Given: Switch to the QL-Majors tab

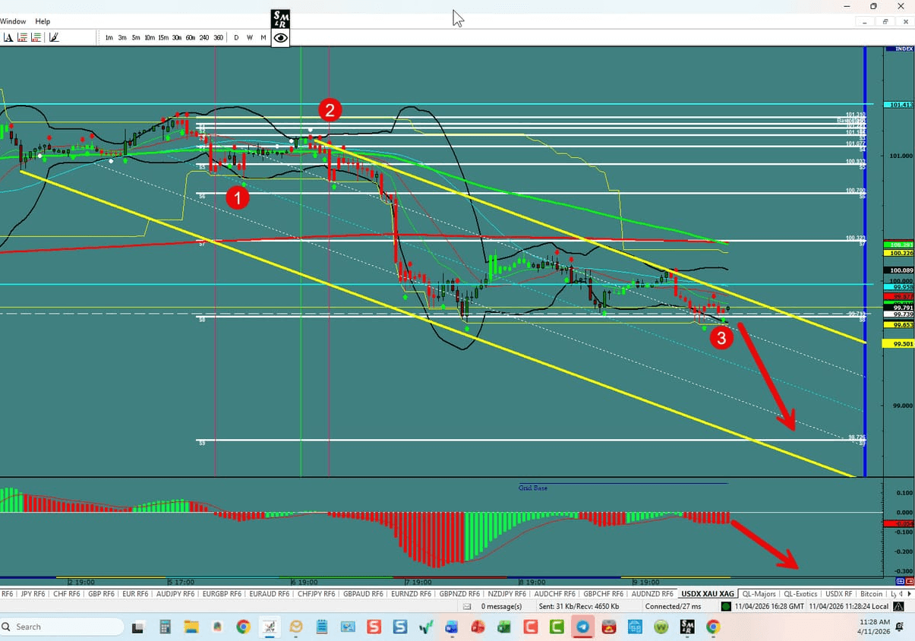Looking at the screenshot, I should tap(759, 594).
